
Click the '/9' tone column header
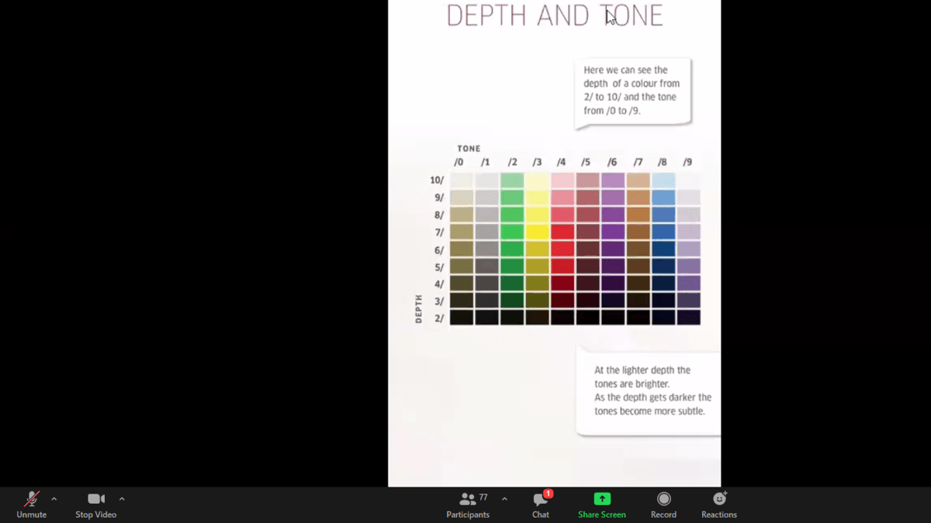pos(687,162)
